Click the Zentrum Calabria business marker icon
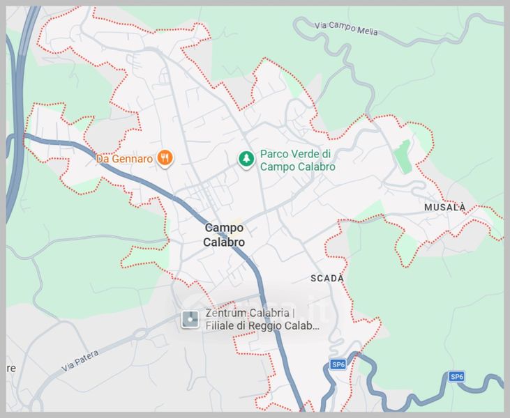 190,319
